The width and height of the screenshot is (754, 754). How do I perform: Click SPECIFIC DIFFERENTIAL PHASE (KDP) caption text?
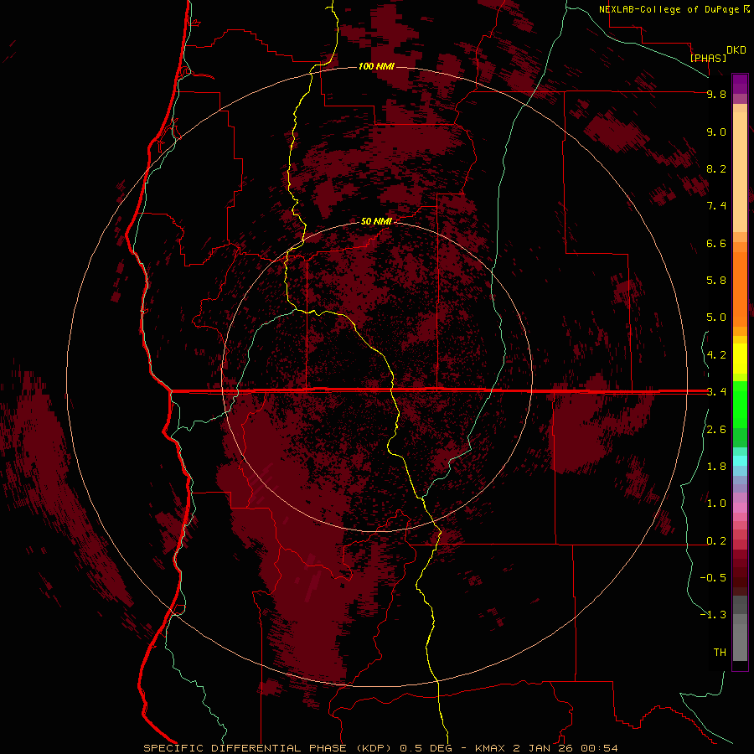click(x=268, y=748)
